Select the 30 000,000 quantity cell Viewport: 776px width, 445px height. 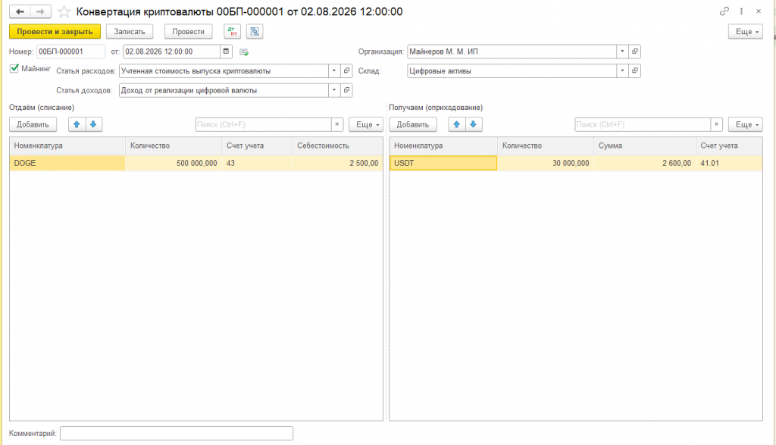546,163
